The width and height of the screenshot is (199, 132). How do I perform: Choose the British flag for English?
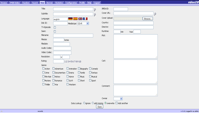(x=80, y=19)
